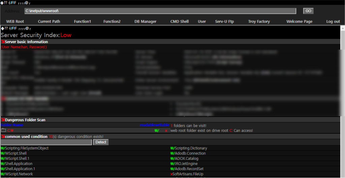Open Troy Factory
The width and height of the screenshot is (345, 178).
tap(259, 22)
